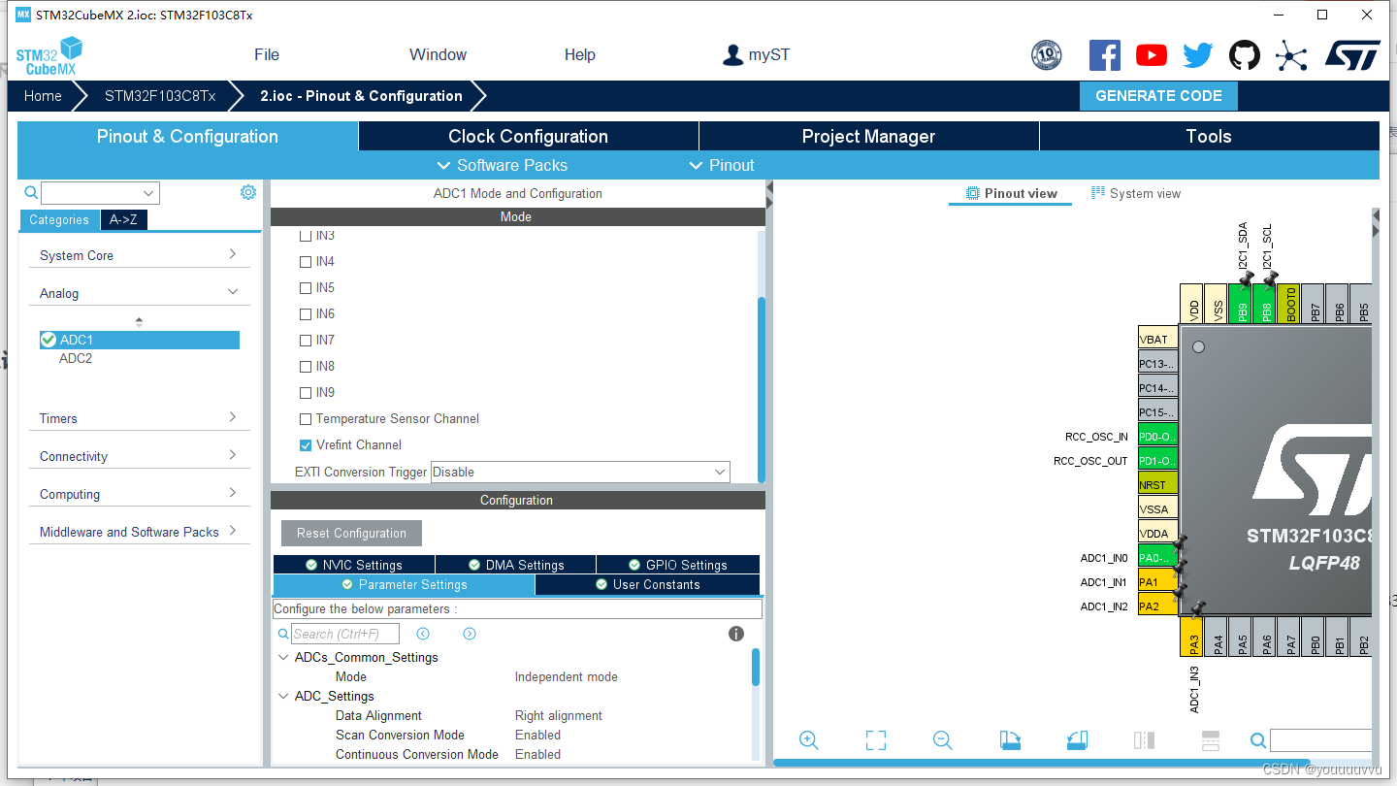The height and width of the screenshot is (786, 1397).
Task: Open the Twitter bird icon link
Action: (1198, 55)
